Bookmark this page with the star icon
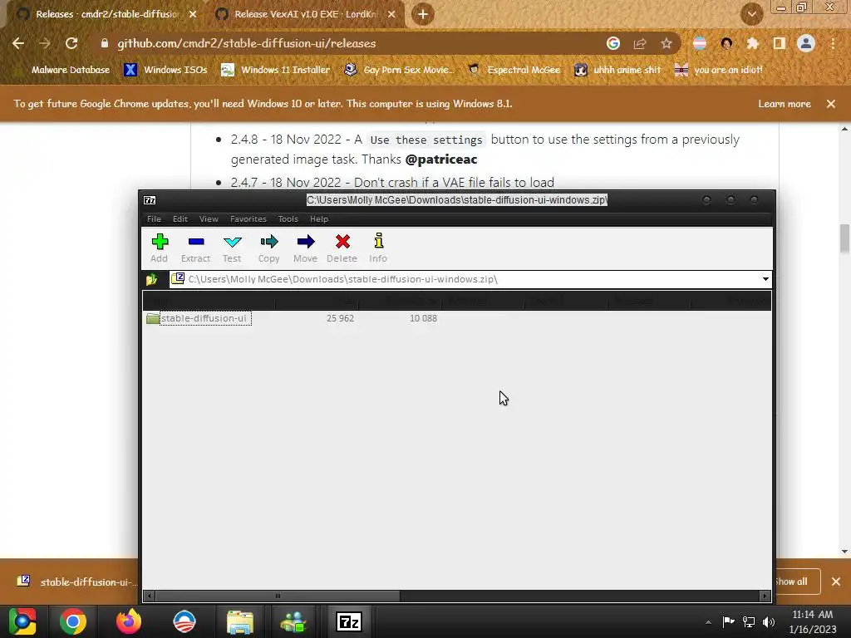Viewport: 851px width, 638px height. click(x=667, y=43)
